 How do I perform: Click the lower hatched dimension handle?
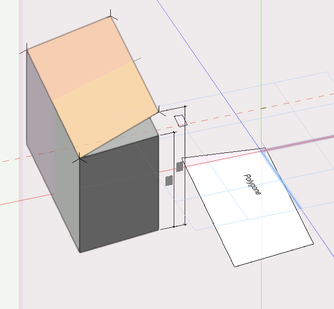pos(169,181)
